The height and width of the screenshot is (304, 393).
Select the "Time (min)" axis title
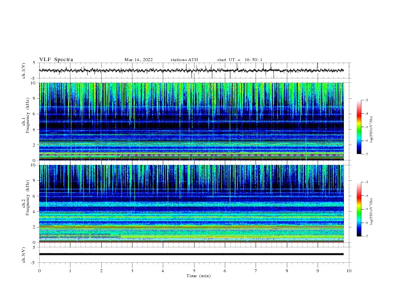198,276
